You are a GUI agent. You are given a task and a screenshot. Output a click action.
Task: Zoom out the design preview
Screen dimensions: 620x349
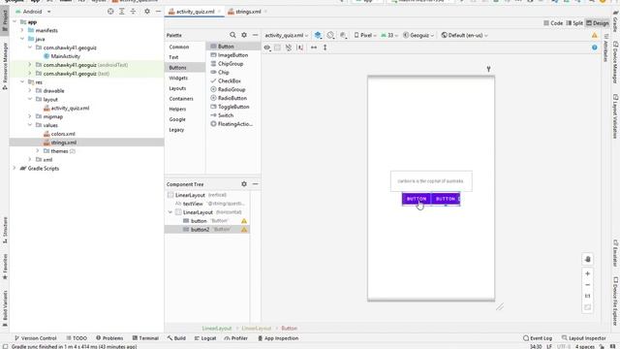click(588, 285)
